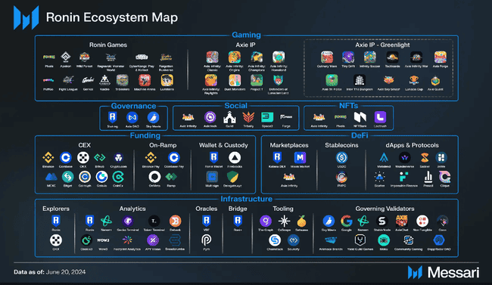Select the USDC icon under Stablecoins
The width and height of the screenshot is (492, 285).
point(341,157)
